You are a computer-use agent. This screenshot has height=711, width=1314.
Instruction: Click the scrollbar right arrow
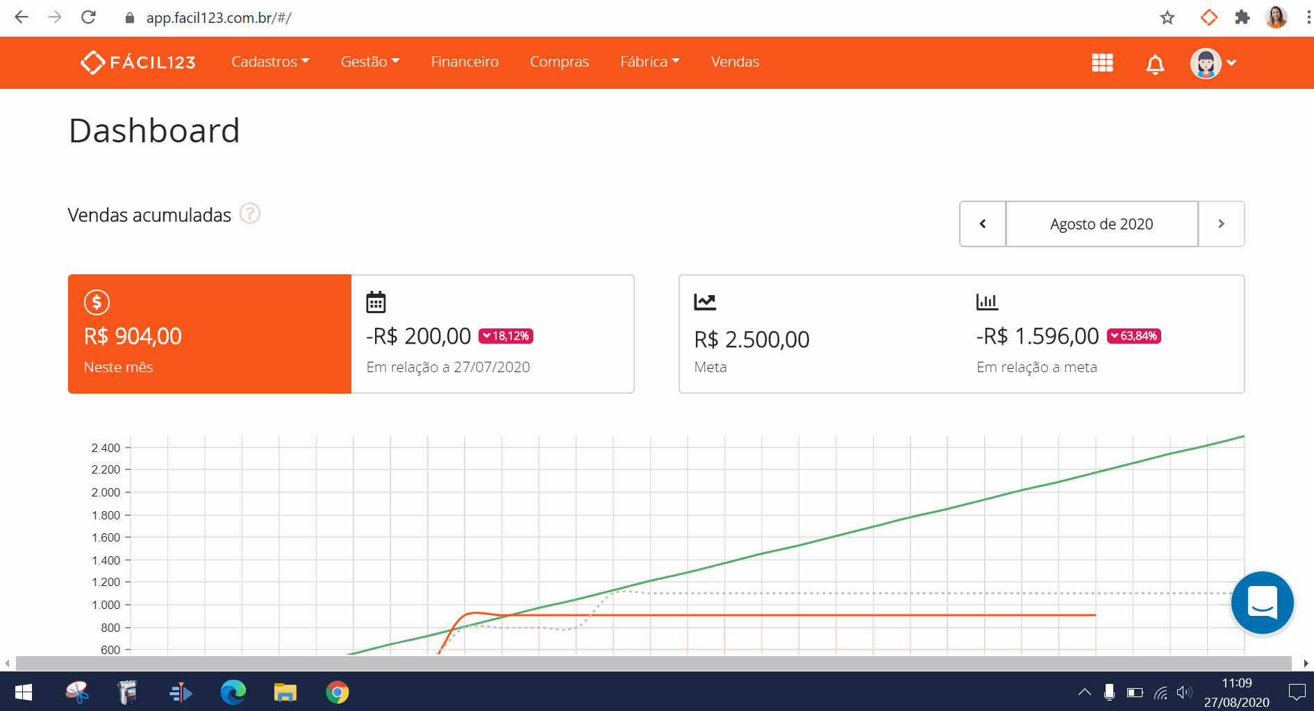pos(1306,663)
